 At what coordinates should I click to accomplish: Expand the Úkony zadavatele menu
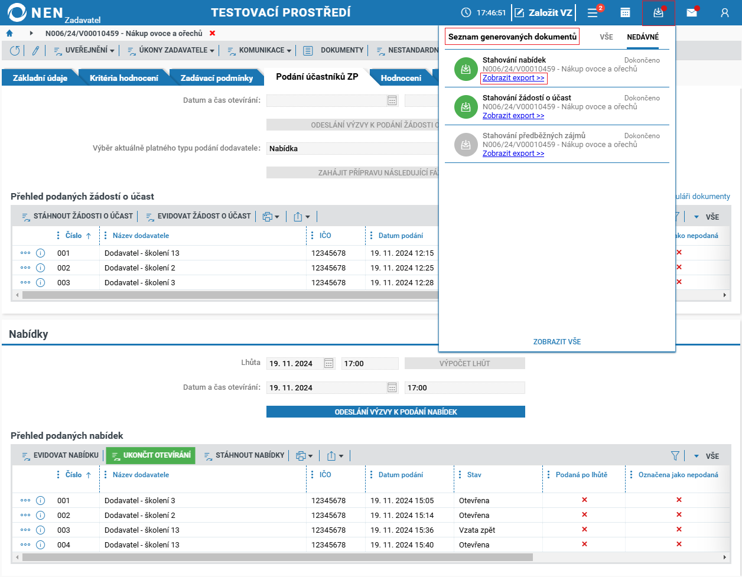tap(171, 51)
